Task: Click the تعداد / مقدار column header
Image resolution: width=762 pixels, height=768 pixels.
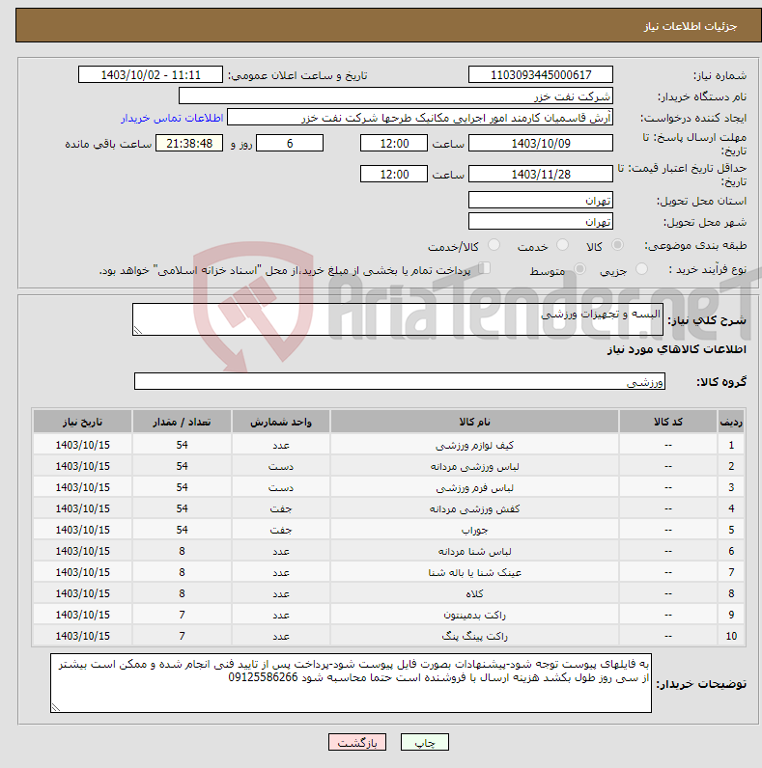Action: 182,422
